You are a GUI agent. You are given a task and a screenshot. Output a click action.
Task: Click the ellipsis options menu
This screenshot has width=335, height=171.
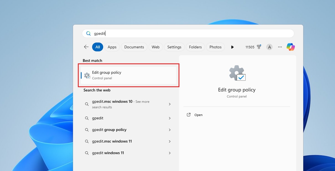pyautogui.click(x=280, y=47)
